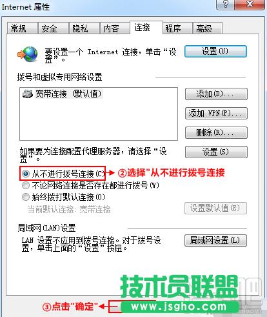Screen dimensions: 267x317
Task: Select 宽带连接 (默认值) list entry
Action: click(x=63, y=94)
